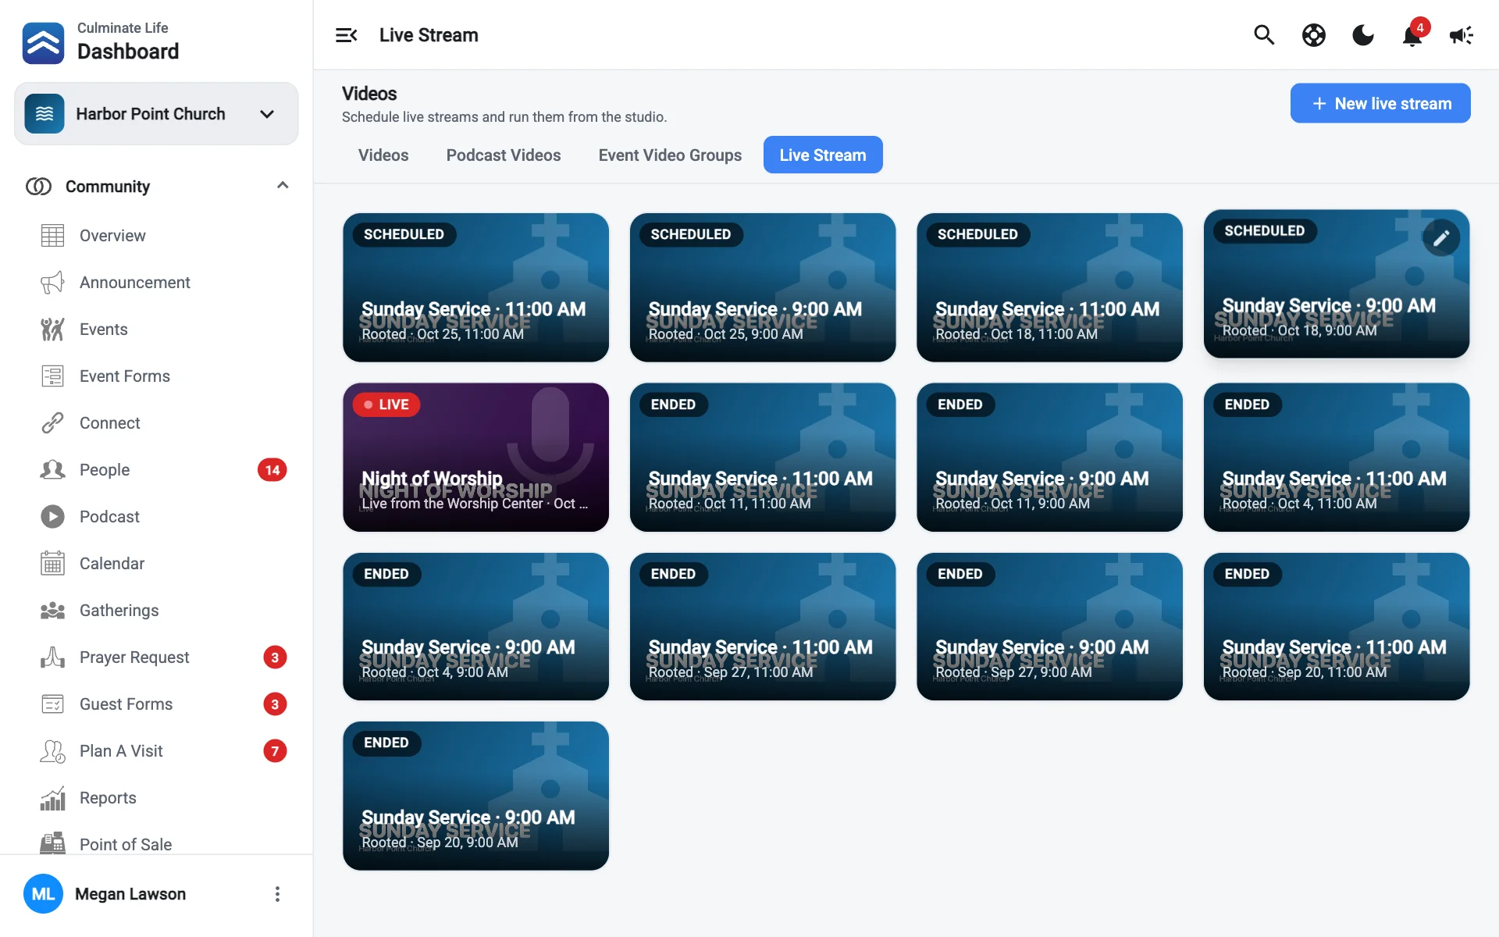
Task: Click the People badge showing 14
Action: [x=272, y=470]
